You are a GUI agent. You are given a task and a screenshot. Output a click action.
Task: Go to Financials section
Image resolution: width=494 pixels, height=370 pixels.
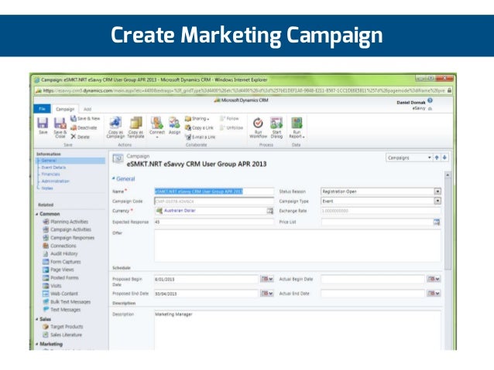click(x=50, y=174)
